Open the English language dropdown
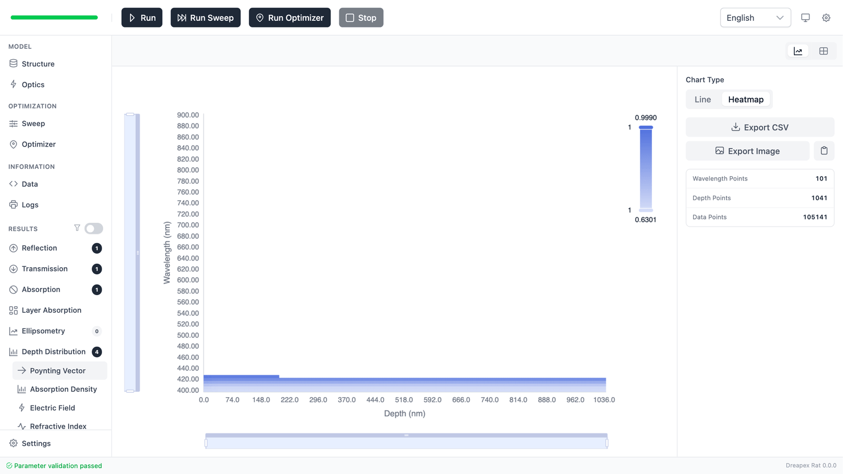The height and width of the screenshot is (474, 843). (x=755, y=18)
